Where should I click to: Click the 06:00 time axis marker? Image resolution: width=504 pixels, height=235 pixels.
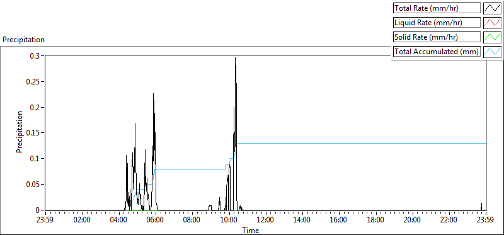point(156,221)
